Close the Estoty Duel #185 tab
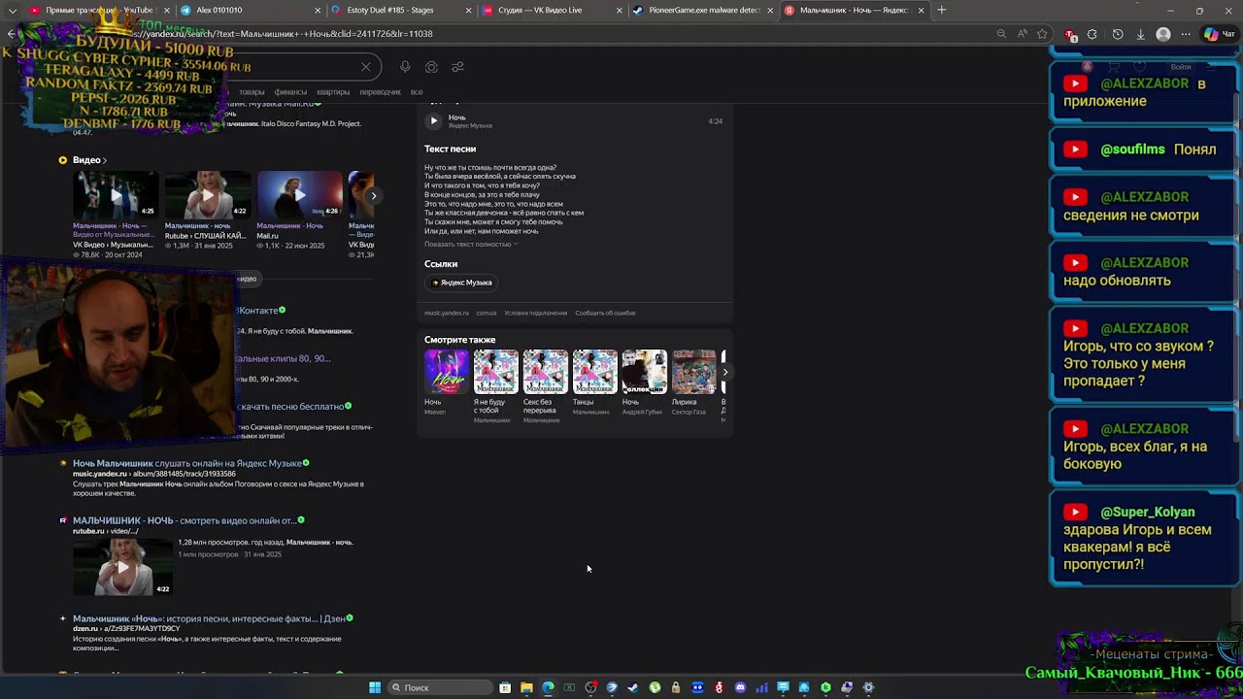 (x=468, y=10)
